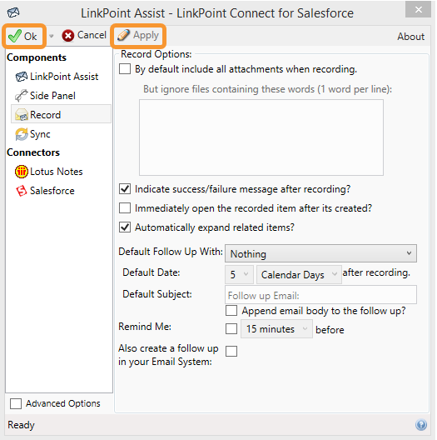The height and width of the screenshot is (440, 437).
Task: Click the red Cancel icon
Action: [68, 36]
